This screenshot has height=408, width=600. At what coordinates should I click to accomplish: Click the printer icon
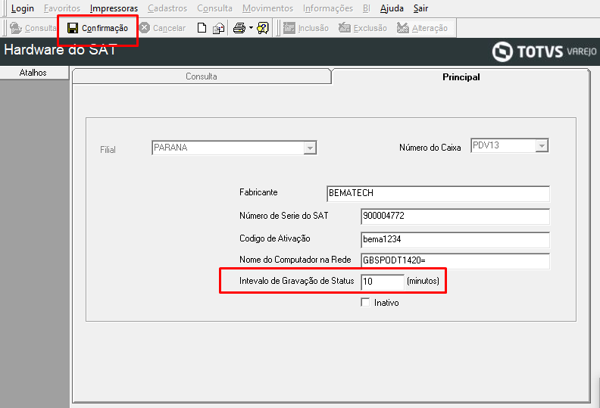[x=239, y=28]
